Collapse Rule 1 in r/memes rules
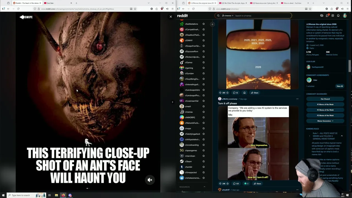The height and width of the screenshot is (198, 352). coord(342,136)
